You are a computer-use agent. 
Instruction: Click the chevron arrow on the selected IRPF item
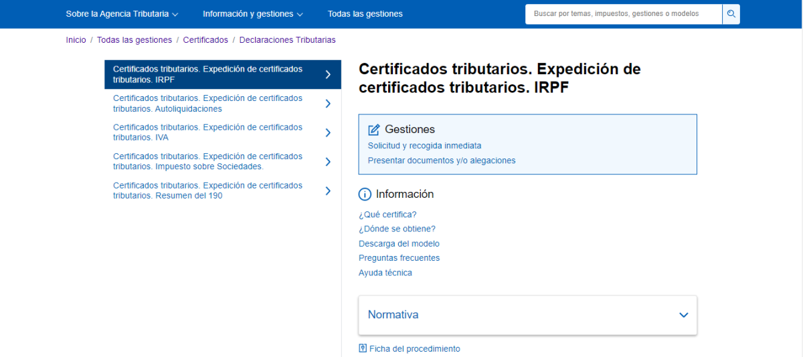coord(328,74)
